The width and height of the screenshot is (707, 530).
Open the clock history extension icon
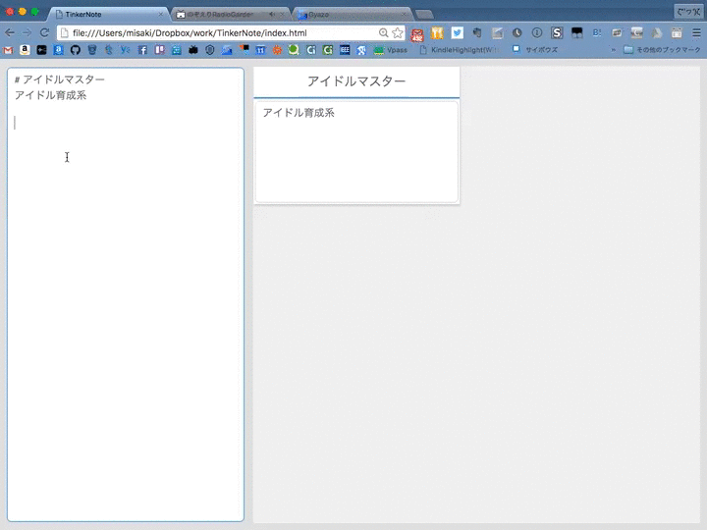517,32
